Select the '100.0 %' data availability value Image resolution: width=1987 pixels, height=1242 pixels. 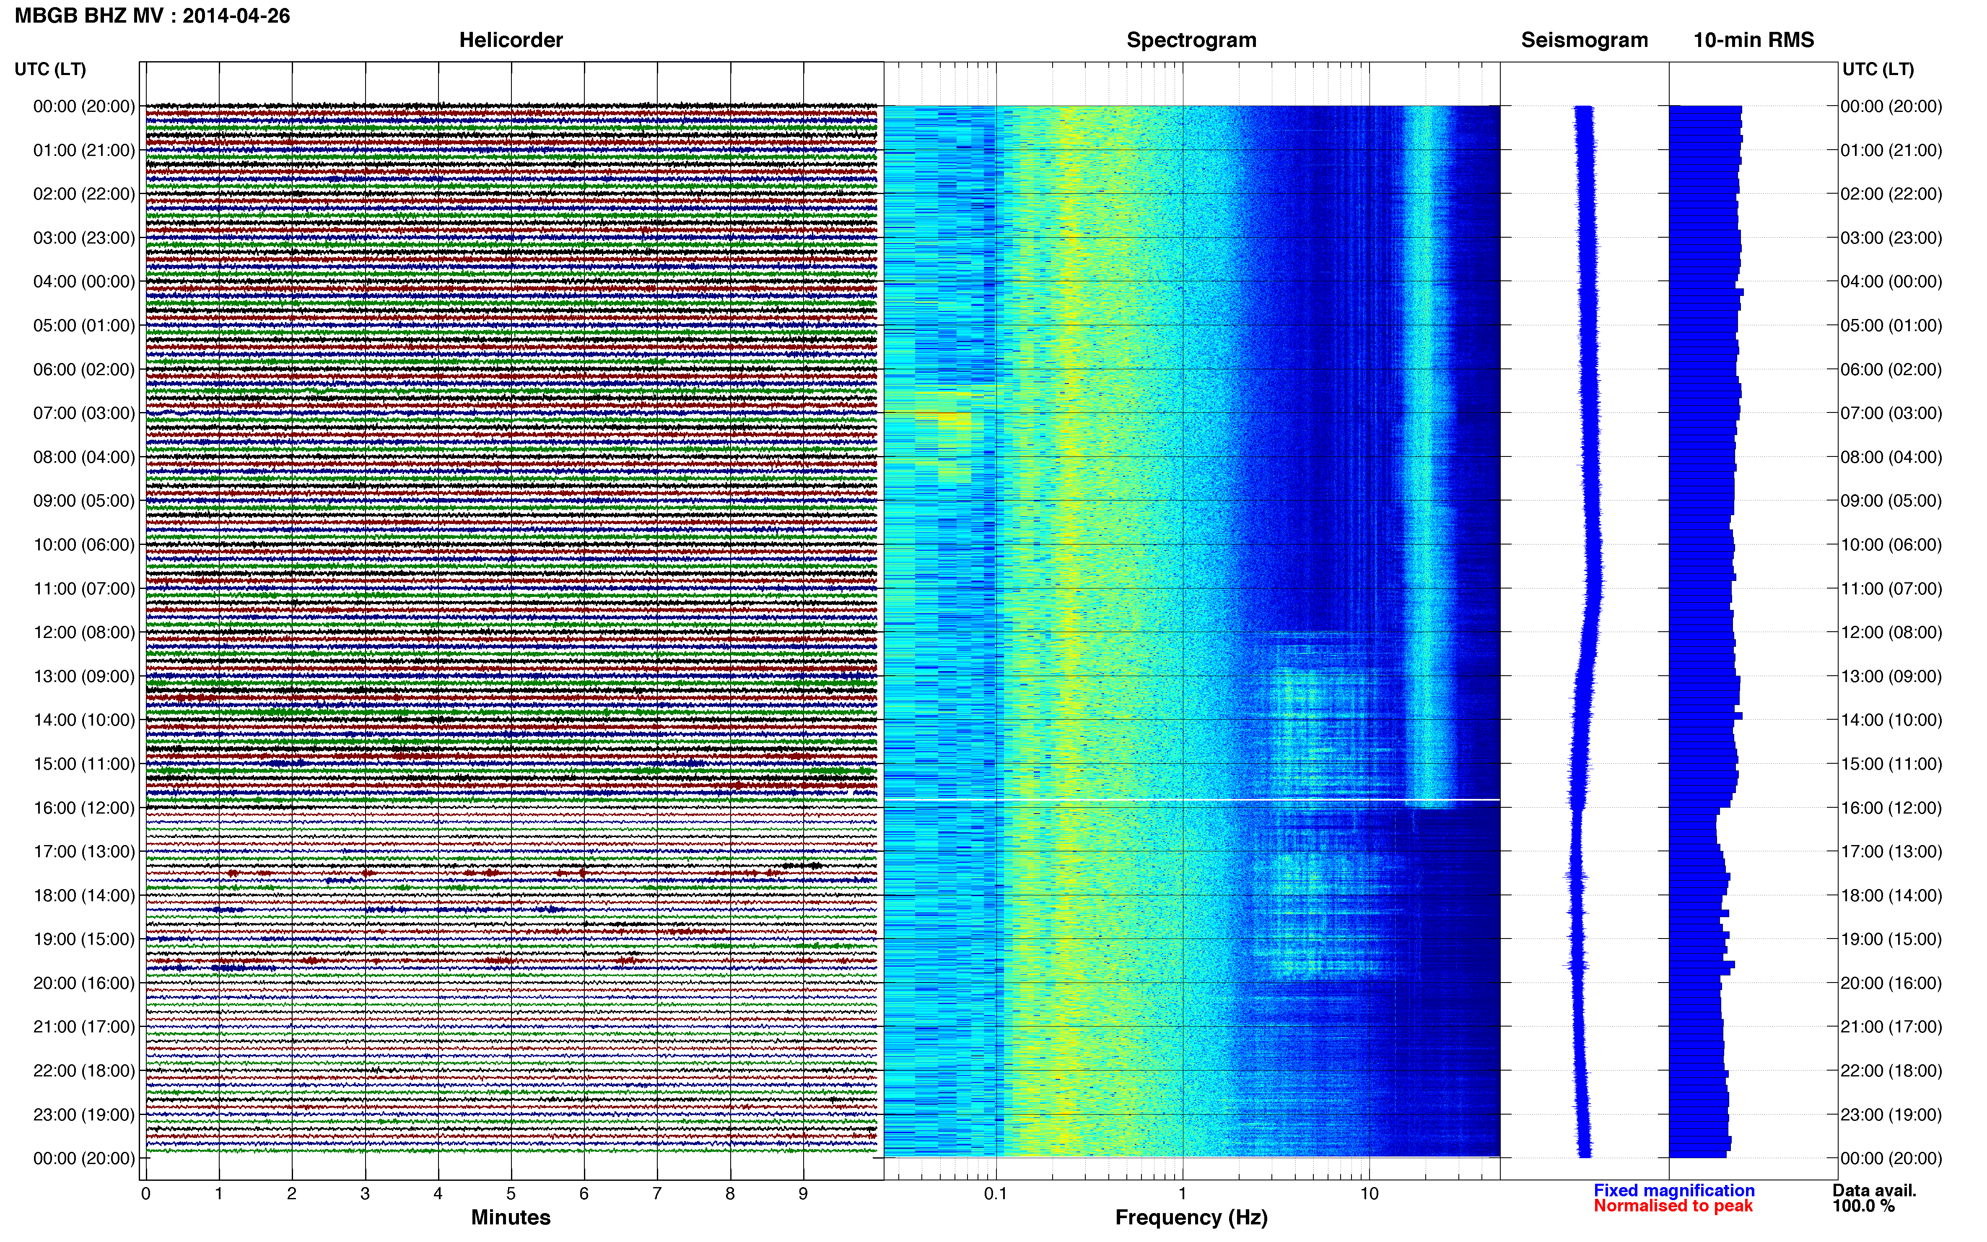pyautogui.click(x=1864, y=1206)
